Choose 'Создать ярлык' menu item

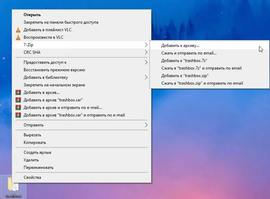click(82, 152)
